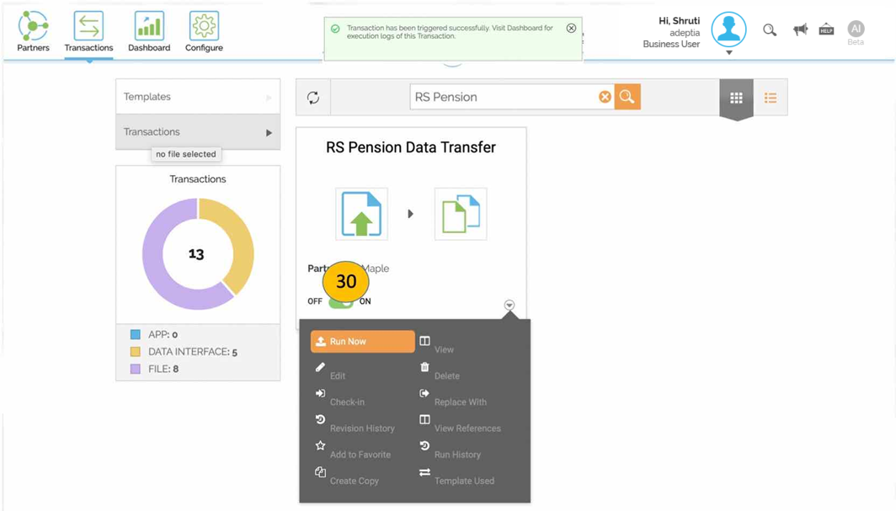The height and width of the screenshot is (511, 896).
Task: Open the Dashboard chart icon
Action: point(149,26)
